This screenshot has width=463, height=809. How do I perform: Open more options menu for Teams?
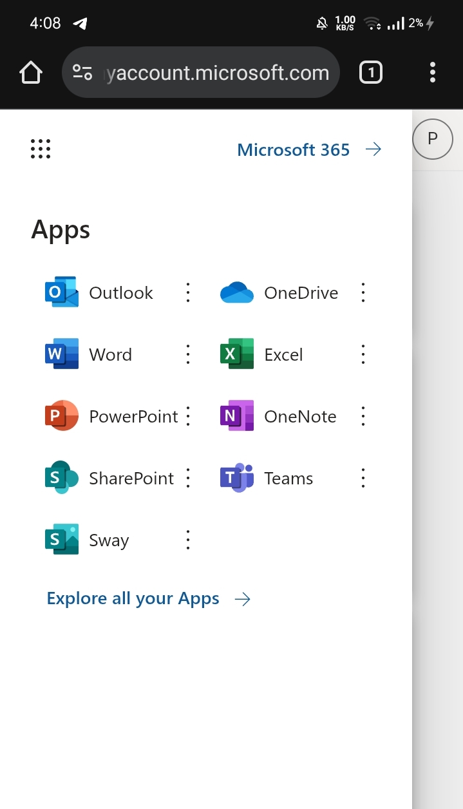(x=363, y=478)
